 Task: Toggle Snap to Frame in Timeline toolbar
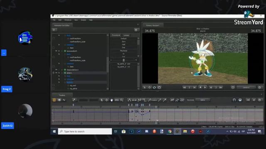pos(240,100)
